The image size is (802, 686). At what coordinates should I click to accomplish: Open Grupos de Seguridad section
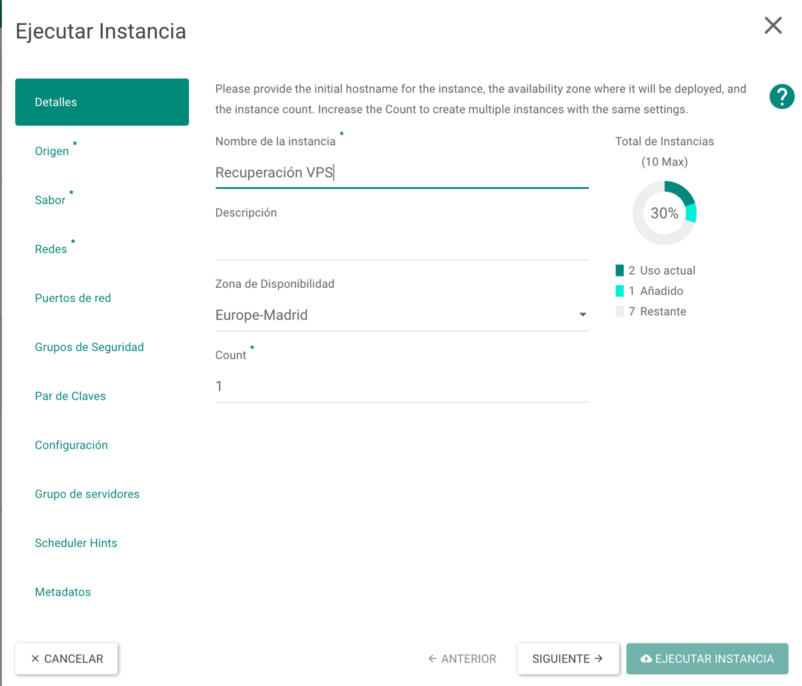pyautogui.click(x=89, y=347)
